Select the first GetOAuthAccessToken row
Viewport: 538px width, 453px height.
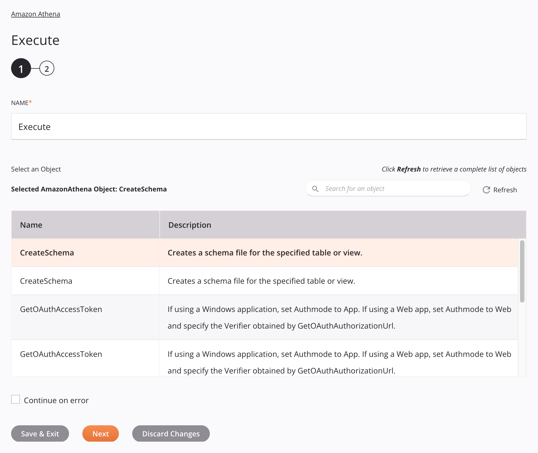[265, 318]
